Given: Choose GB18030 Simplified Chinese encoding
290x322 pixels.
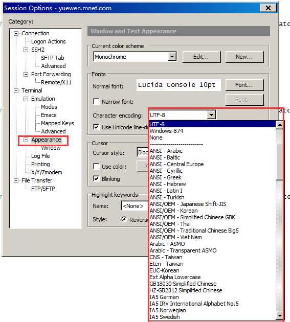Looking at the screenshot, I should pos(212,284).
